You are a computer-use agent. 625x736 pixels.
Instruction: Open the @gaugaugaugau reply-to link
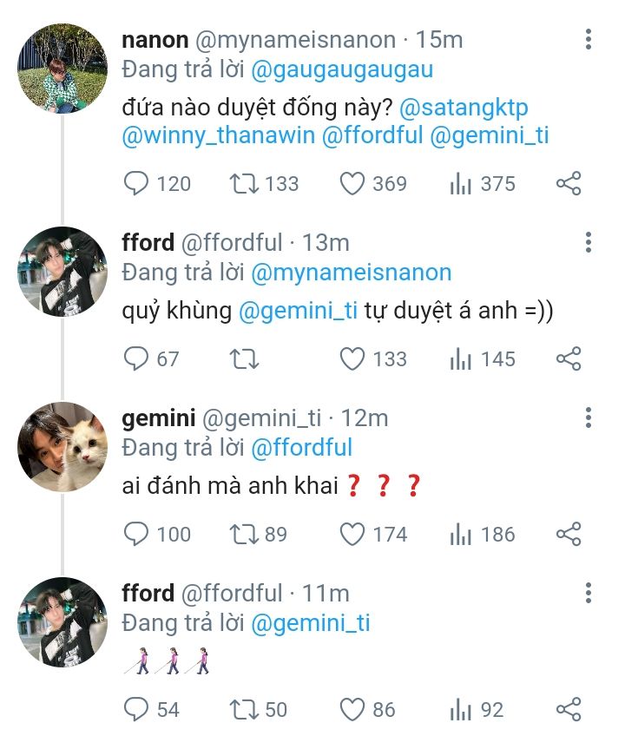coord(342,69)
